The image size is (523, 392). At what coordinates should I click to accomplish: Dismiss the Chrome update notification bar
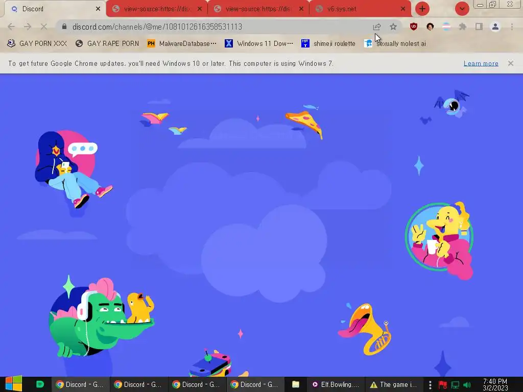coord(511,63)
